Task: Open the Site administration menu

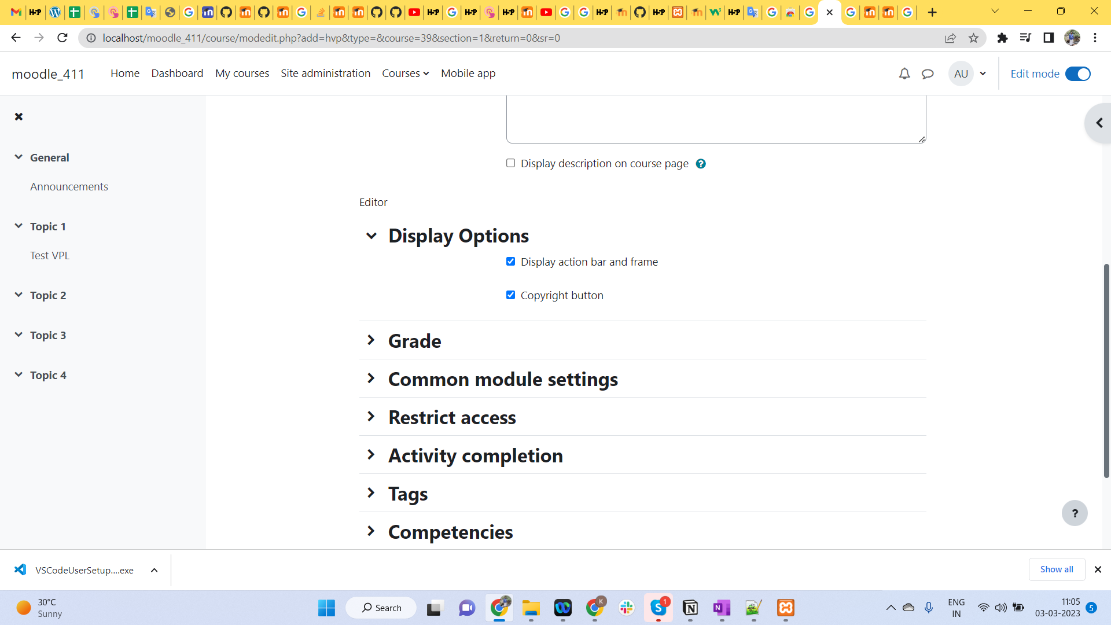Action: pos(325,73)
